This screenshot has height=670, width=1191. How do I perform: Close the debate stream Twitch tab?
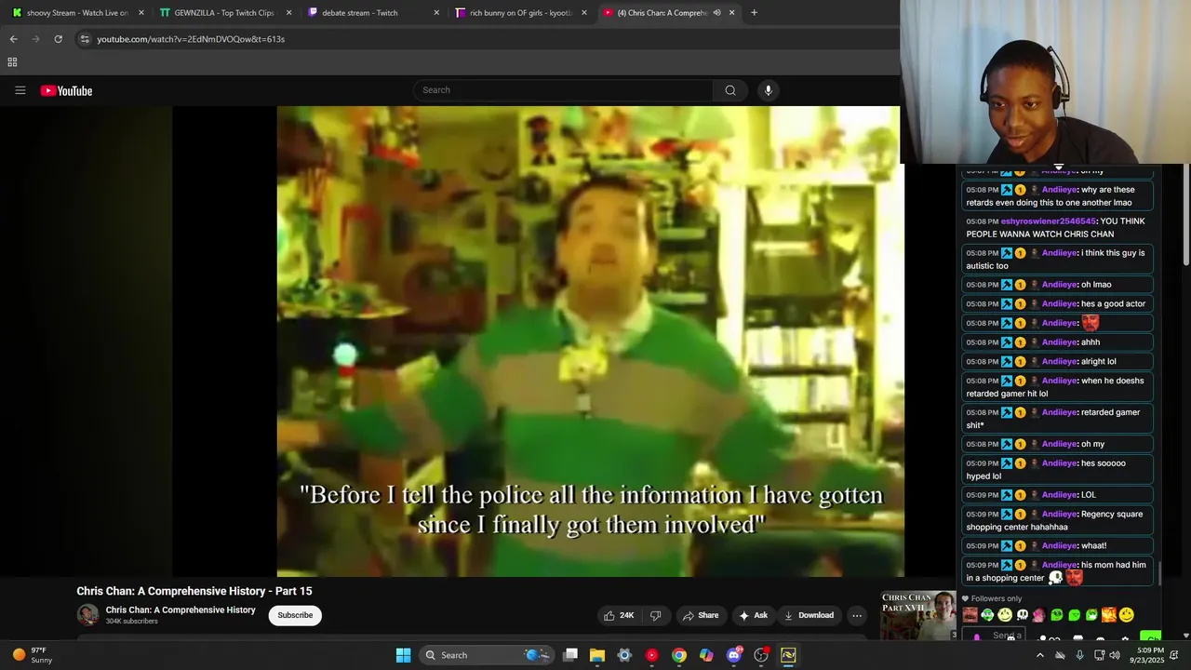[x=436, y=13]
